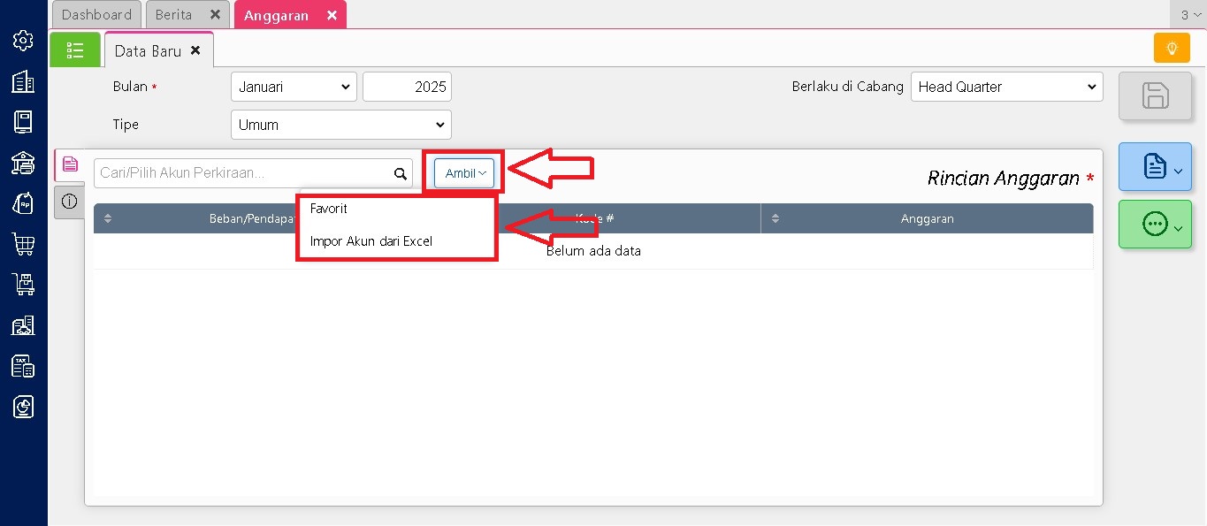Open the settings gear in sidebar

click(23, 41)
